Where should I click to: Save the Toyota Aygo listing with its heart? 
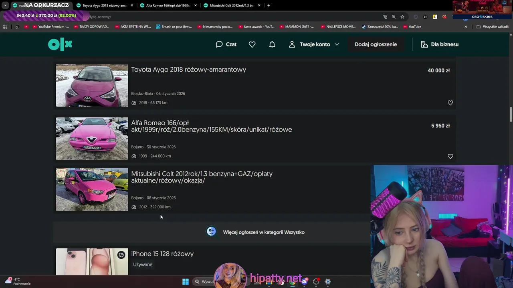[450, 103]
